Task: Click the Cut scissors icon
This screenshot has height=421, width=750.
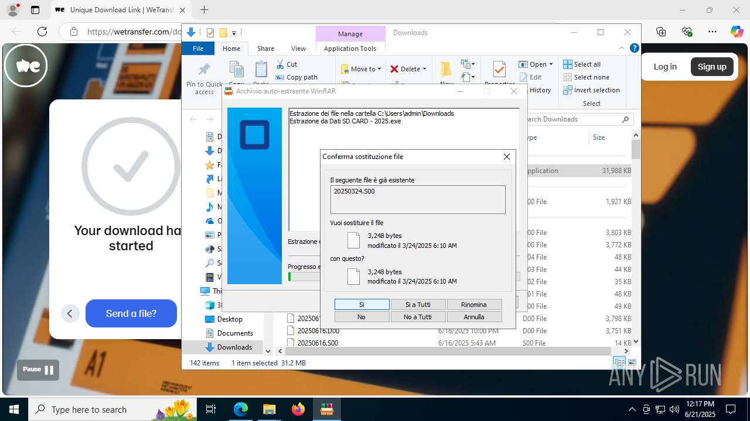Action: click(x=279, y=64)
